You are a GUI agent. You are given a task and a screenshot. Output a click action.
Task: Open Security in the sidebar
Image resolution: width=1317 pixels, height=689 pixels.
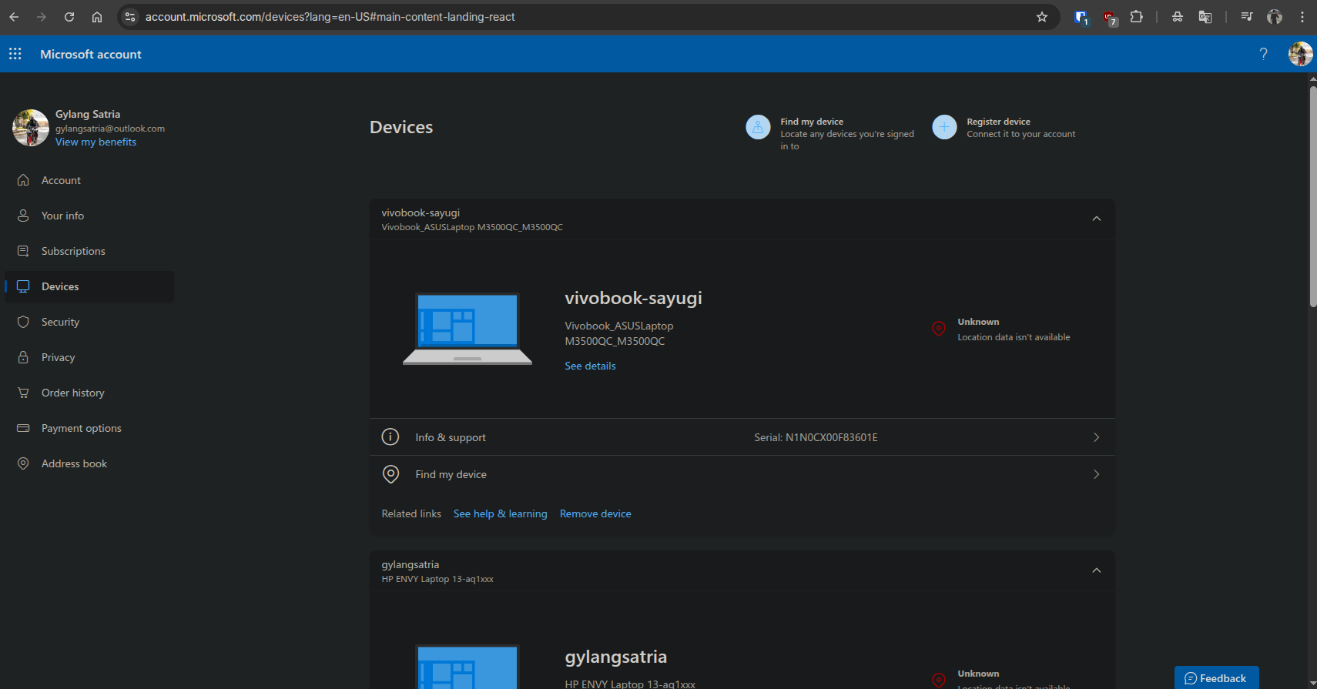[60, 322]
